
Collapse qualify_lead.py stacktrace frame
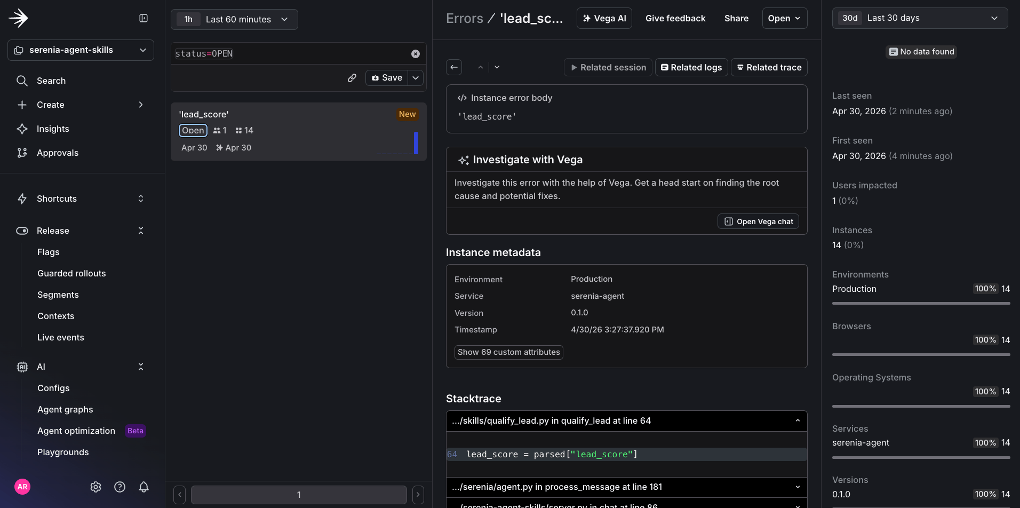pos(798,421)
